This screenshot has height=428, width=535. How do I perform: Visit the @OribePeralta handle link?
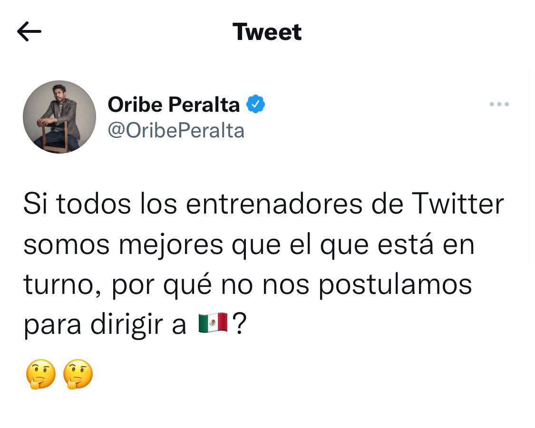click(176, 130)
